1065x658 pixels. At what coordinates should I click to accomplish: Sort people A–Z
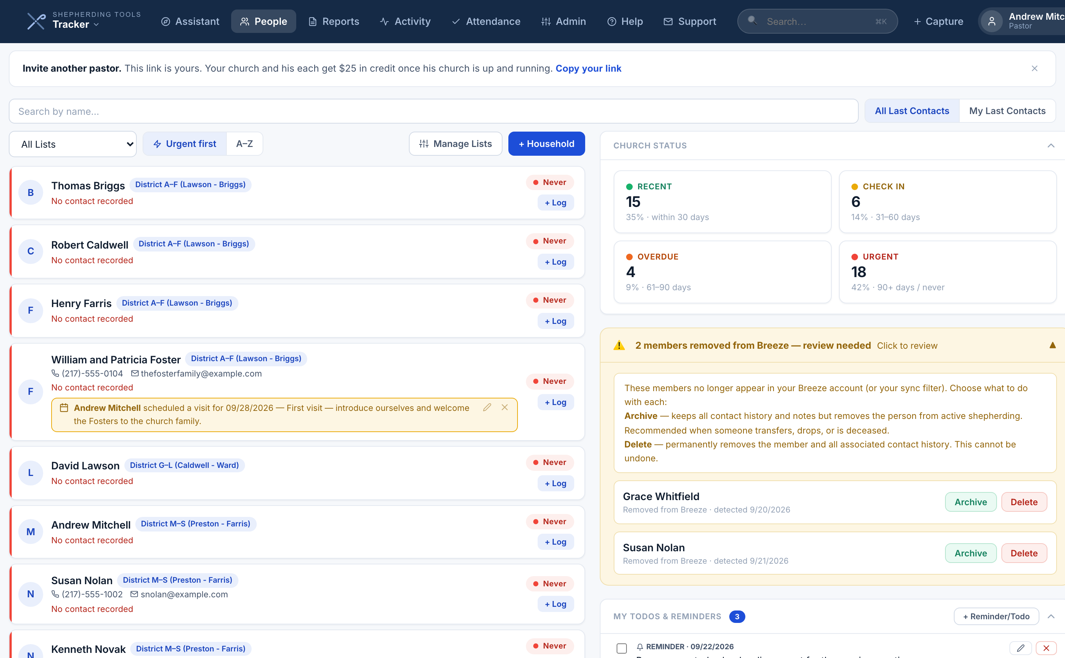pyautogui.click(x=244, y=144)
